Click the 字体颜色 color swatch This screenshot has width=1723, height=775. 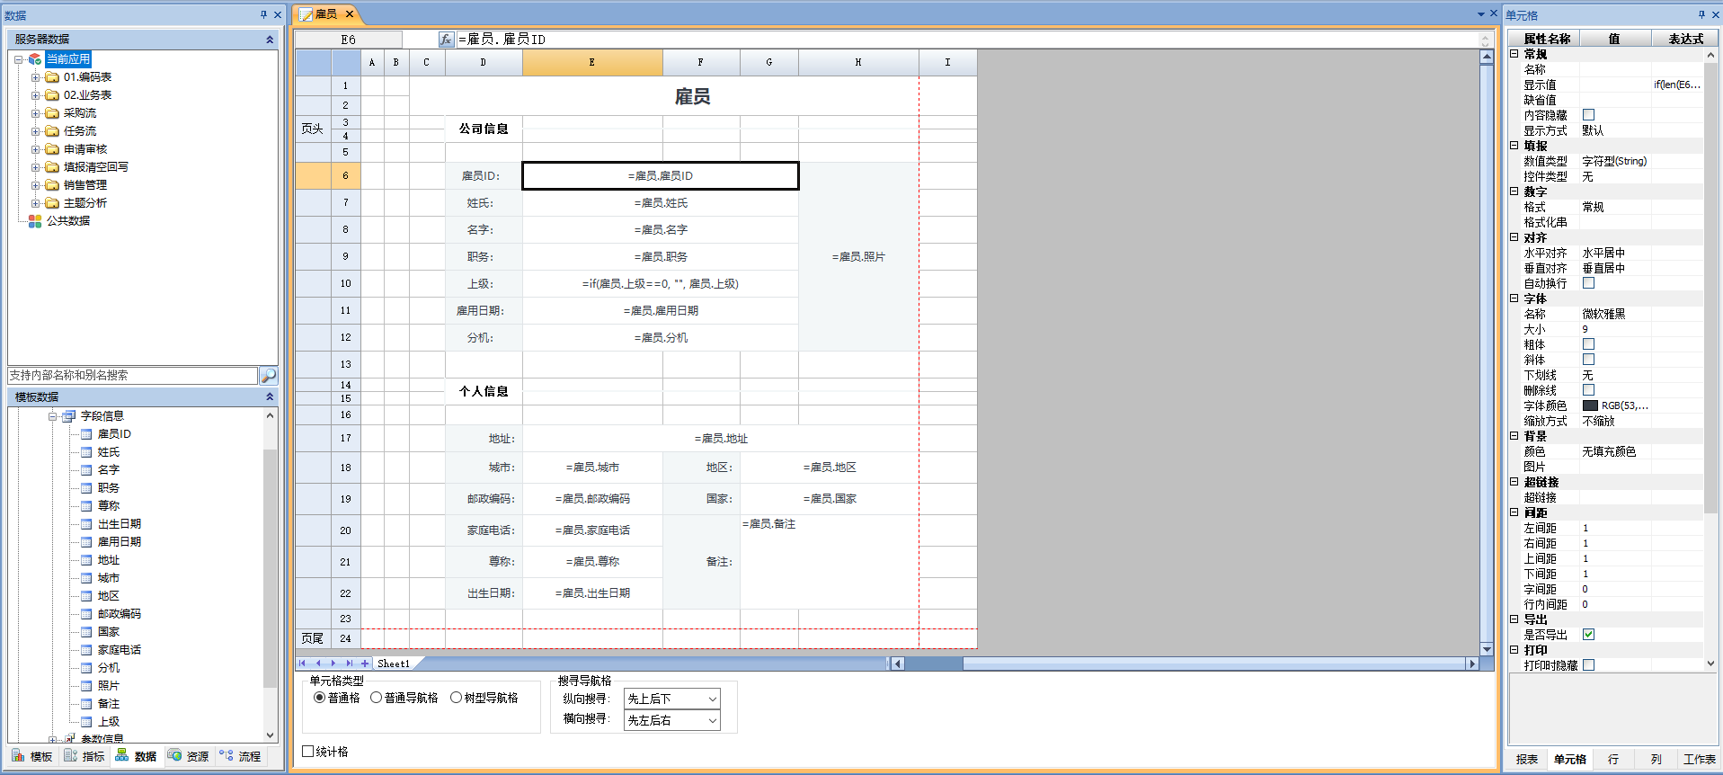click(x=1590, y=405)
